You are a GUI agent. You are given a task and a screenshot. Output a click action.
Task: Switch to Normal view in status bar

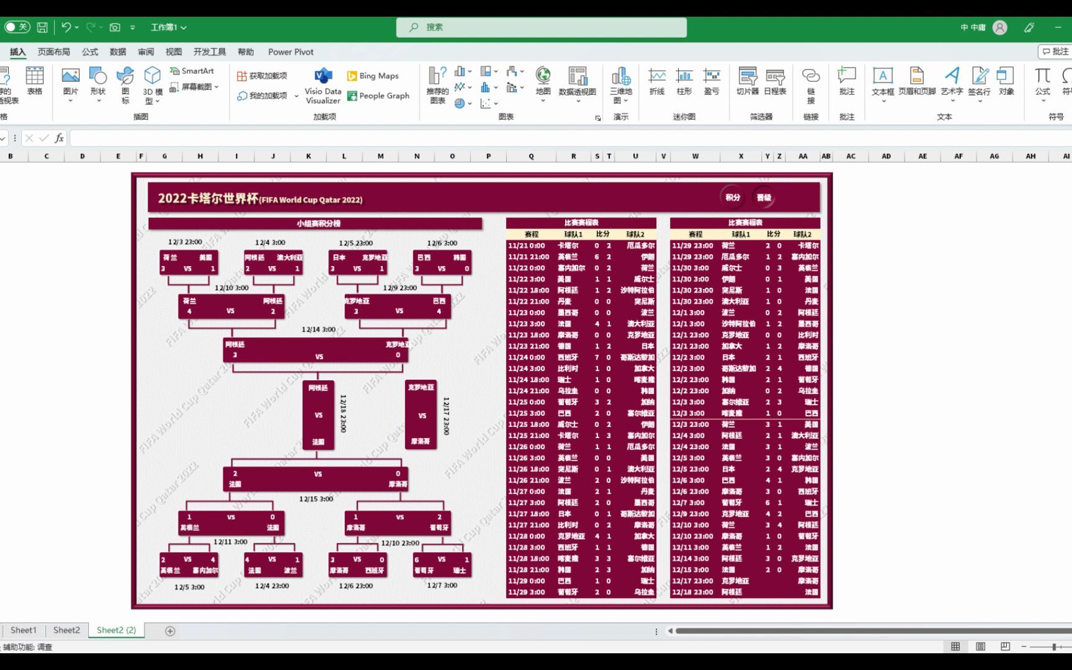click(955, 646)
